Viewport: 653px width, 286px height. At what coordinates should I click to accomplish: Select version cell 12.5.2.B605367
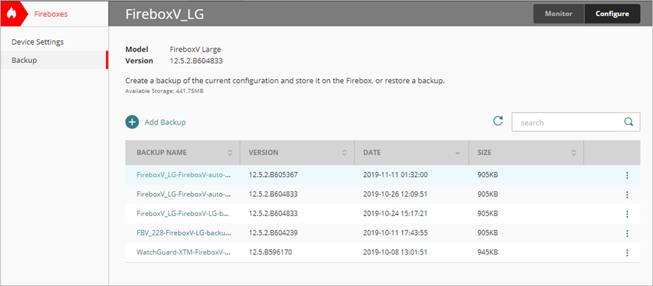coord(273,175)
